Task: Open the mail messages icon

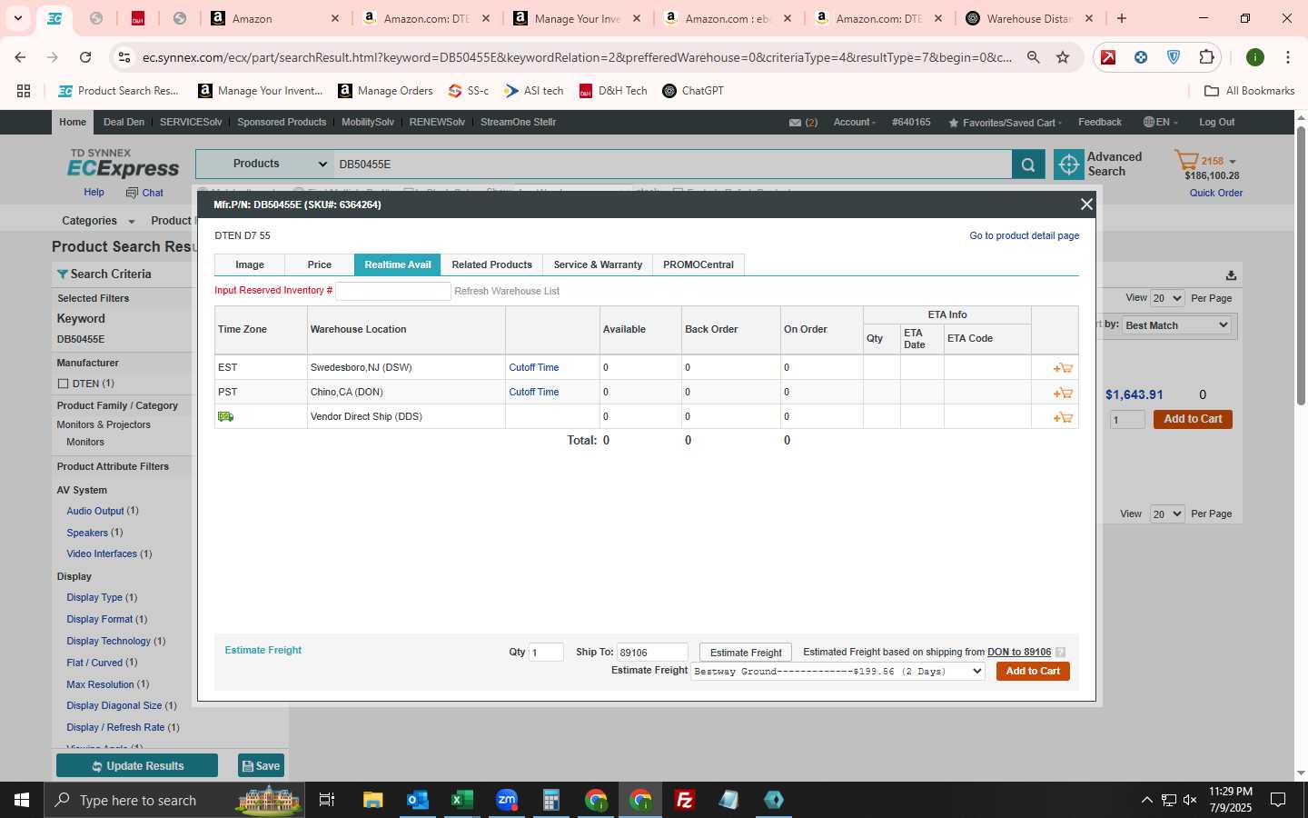Action: coord(795,123)
